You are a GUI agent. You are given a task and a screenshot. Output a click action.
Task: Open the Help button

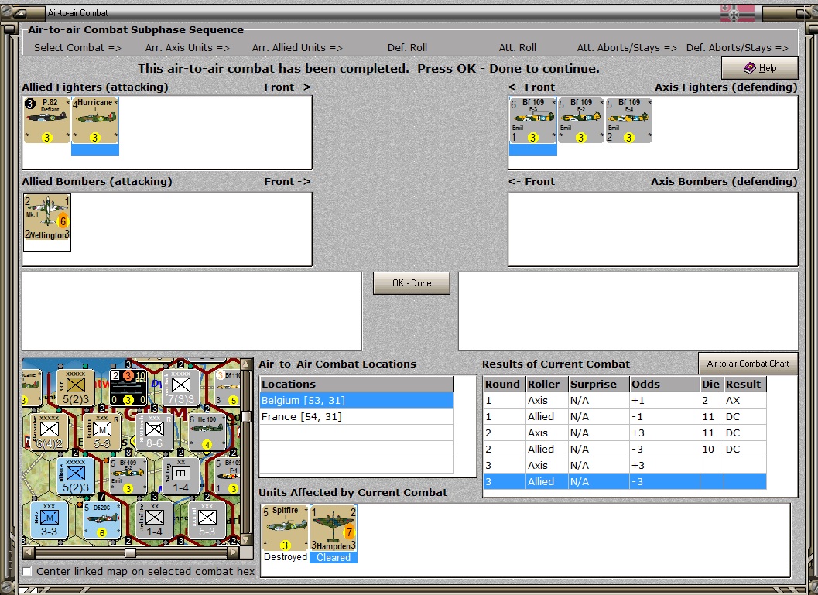click(759, 68)
